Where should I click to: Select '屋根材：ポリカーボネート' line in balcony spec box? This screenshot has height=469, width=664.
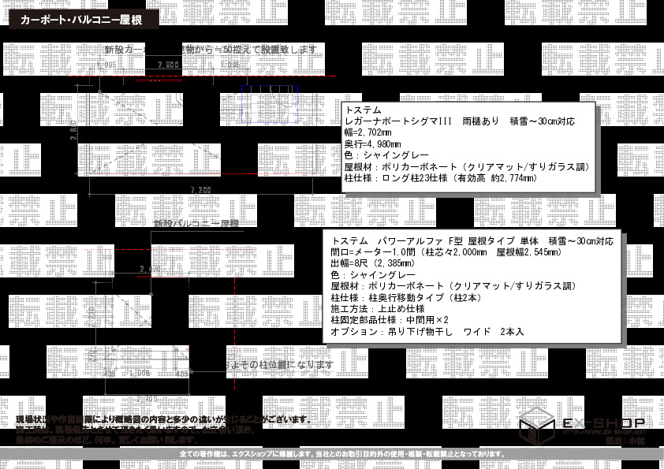pos(453,286)
